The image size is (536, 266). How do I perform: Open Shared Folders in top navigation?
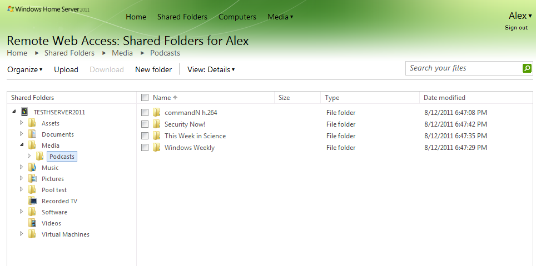(182, 17)
